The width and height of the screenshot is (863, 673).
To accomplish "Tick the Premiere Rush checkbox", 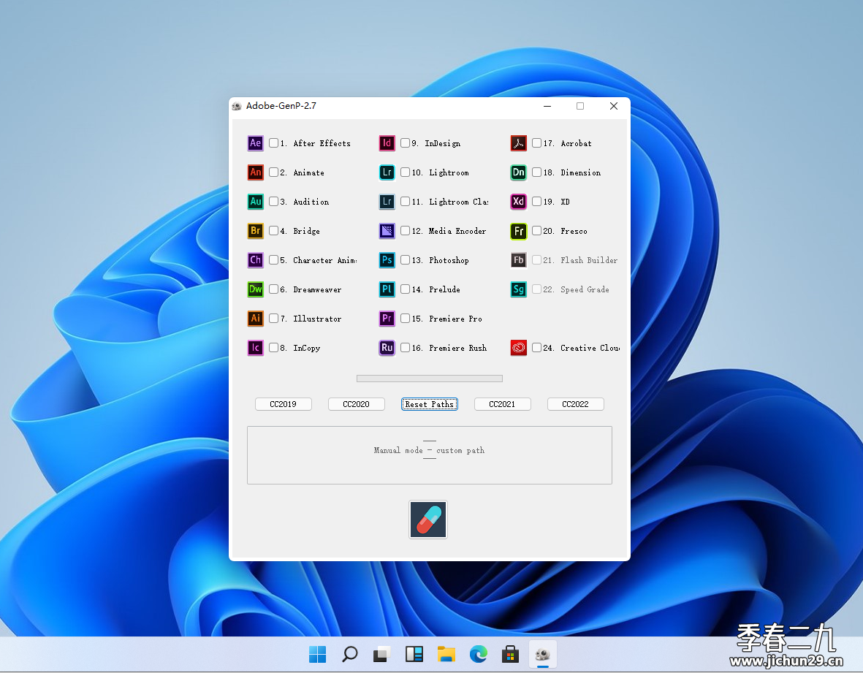I will 405,348.
